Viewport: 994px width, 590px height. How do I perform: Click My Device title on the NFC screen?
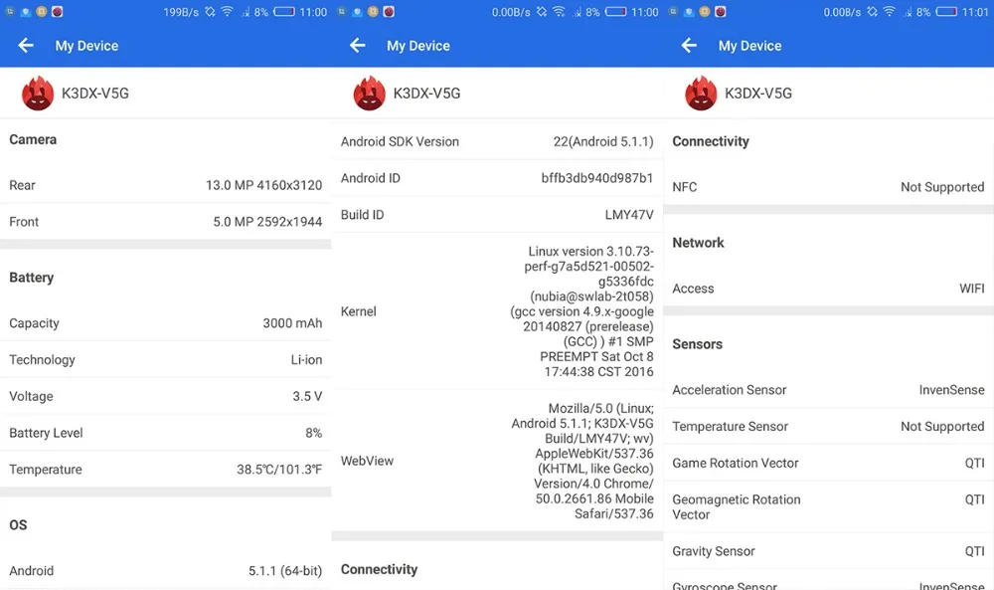coord(749,46)
